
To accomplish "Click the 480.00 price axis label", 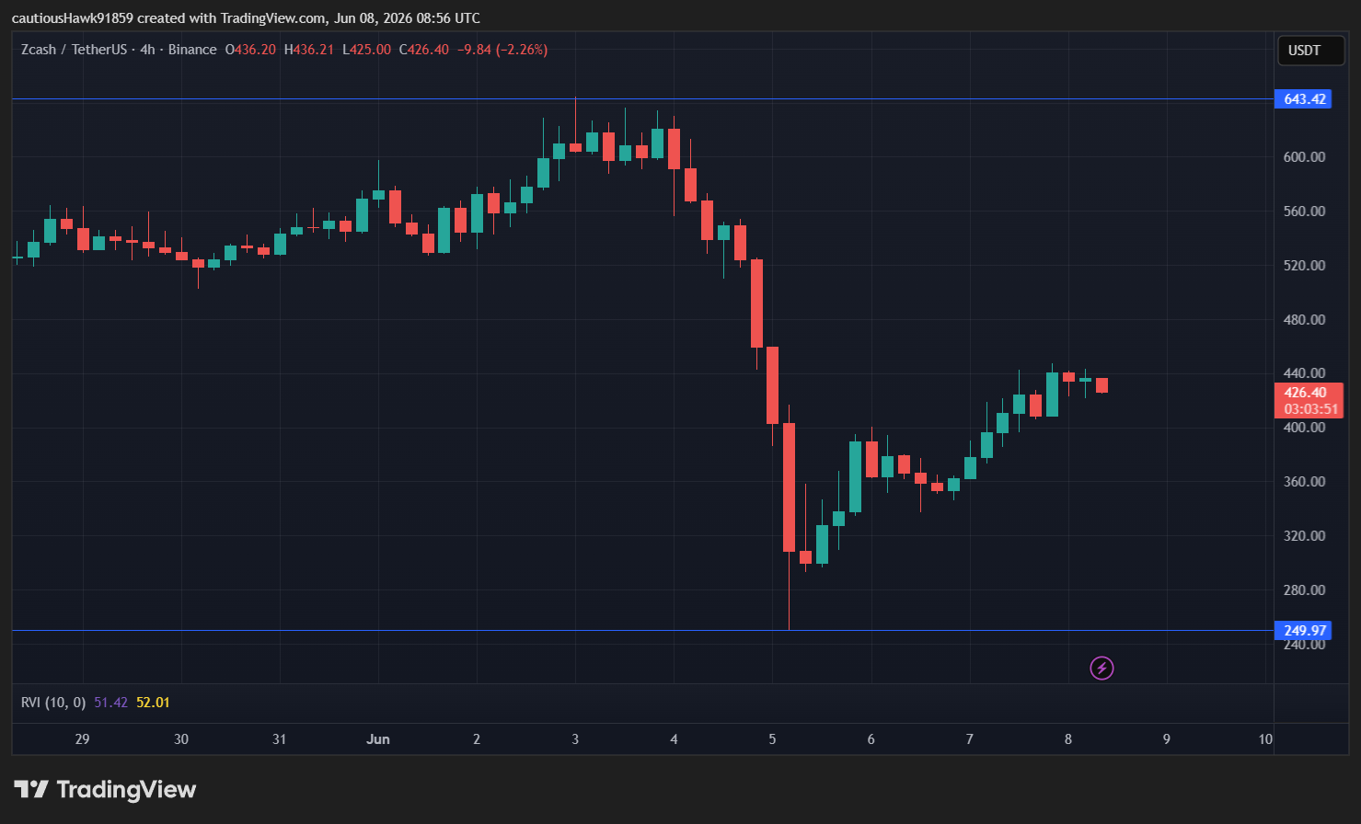I will 1304,320.
